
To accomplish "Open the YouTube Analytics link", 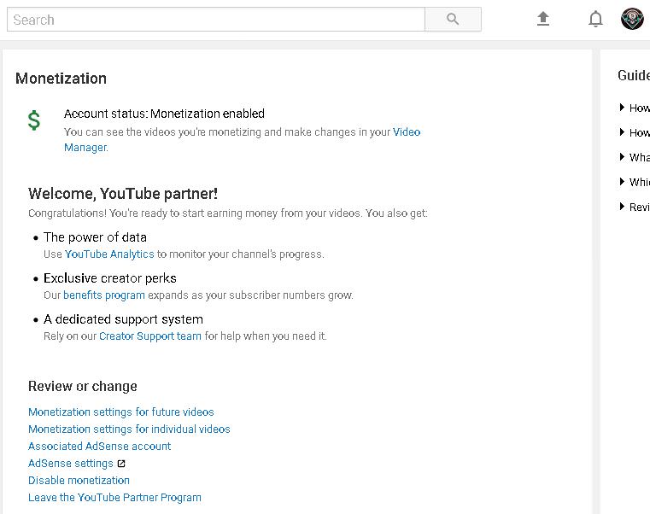I will click(109, 254).
